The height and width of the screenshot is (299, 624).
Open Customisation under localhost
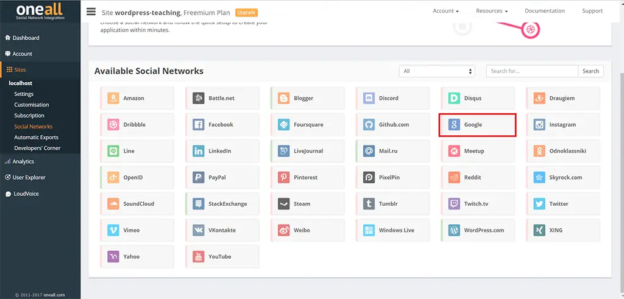tap(32, 105)
